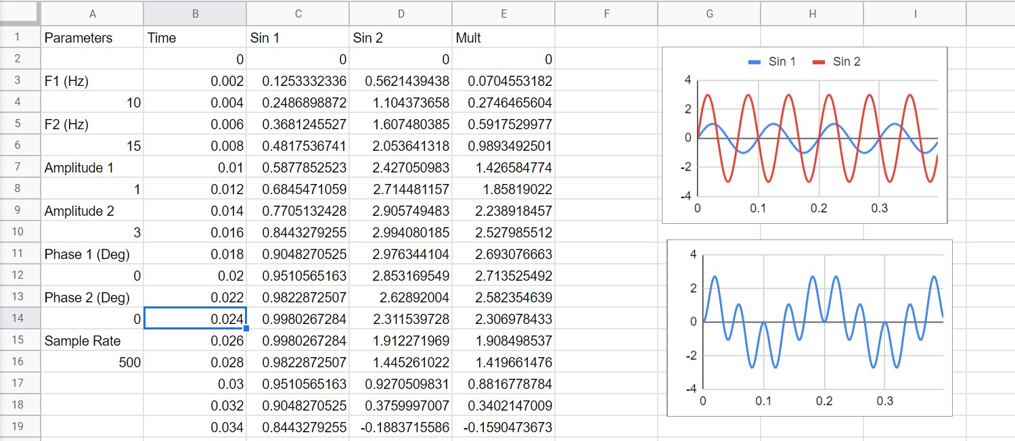Click the Sin 2 legend label in chart
Viewport: 1015px width, 441px height.
tap(846, 62)
